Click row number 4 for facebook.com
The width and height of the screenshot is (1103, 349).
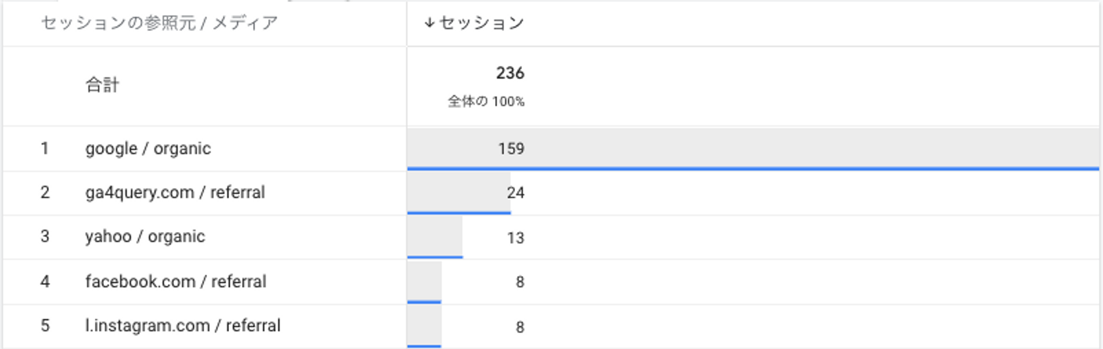[x=45, y=282]
